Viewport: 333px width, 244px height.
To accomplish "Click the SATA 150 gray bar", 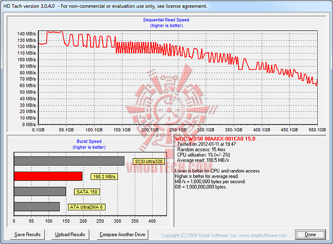I will coord(40,191).
